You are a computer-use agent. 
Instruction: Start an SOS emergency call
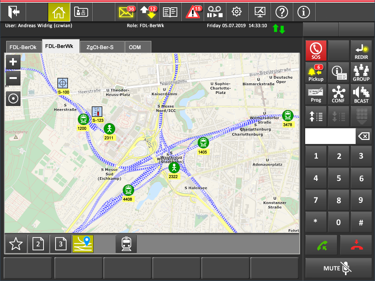(x=316, y=50)
